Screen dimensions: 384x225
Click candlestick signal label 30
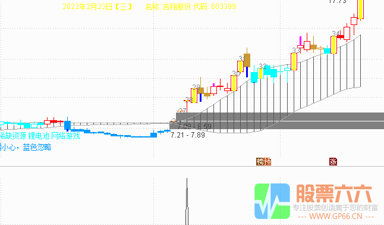click(236, 74)
